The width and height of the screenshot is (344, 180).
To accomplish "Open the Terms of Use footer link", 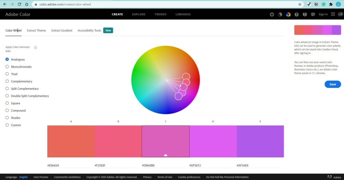I will [x=165, y=177].
